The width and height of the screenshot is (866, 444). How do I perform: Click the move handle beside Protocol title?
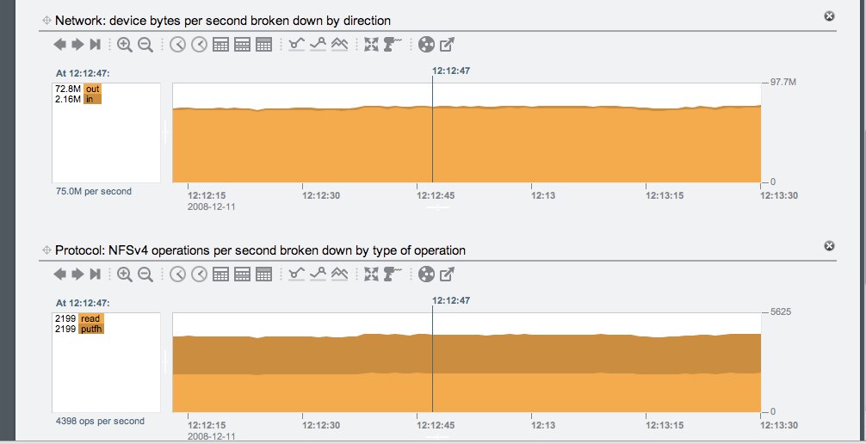tap(46, 250)
